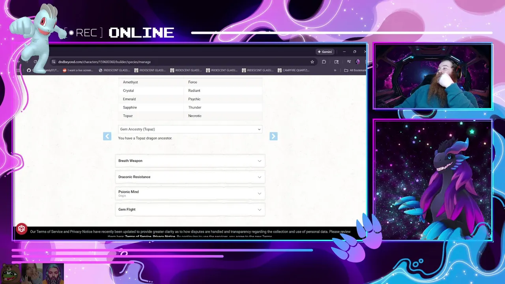
Task: Click the Gemini button in Chrome
Action: [325, 52]
